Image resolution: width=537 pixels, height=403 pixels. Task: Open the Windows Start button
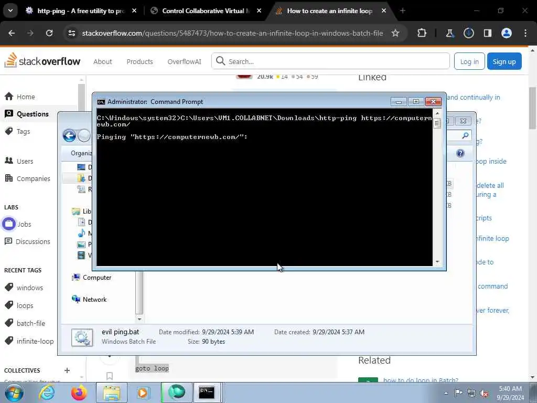pyautogui.click(x=14, y=393)
